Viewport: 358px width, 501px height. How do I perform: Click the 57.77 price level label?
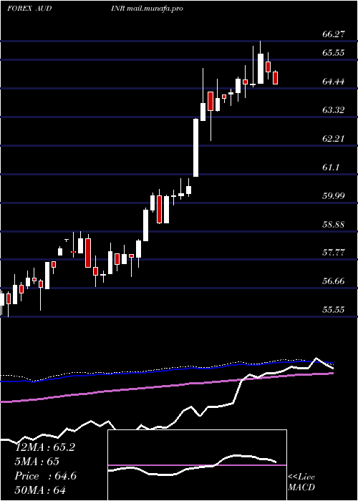(334, 253)
